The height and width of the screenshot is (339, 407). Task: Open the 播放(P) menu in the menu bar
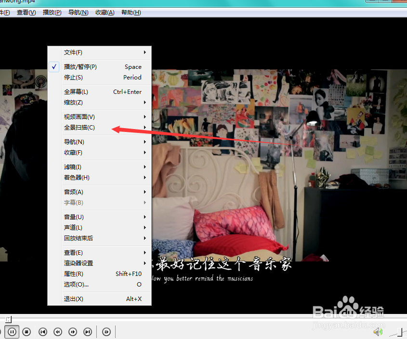pos(52,13)
